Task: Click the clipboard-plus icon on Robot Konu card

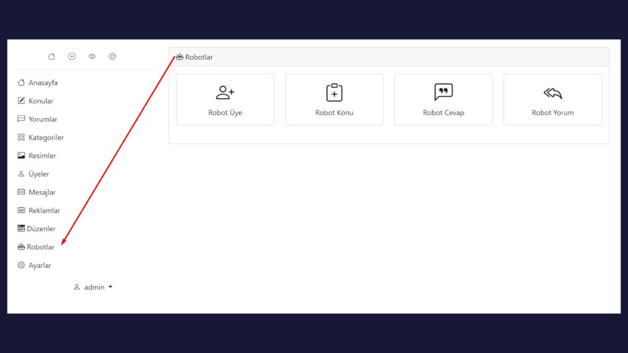Action: coord(334,93)
